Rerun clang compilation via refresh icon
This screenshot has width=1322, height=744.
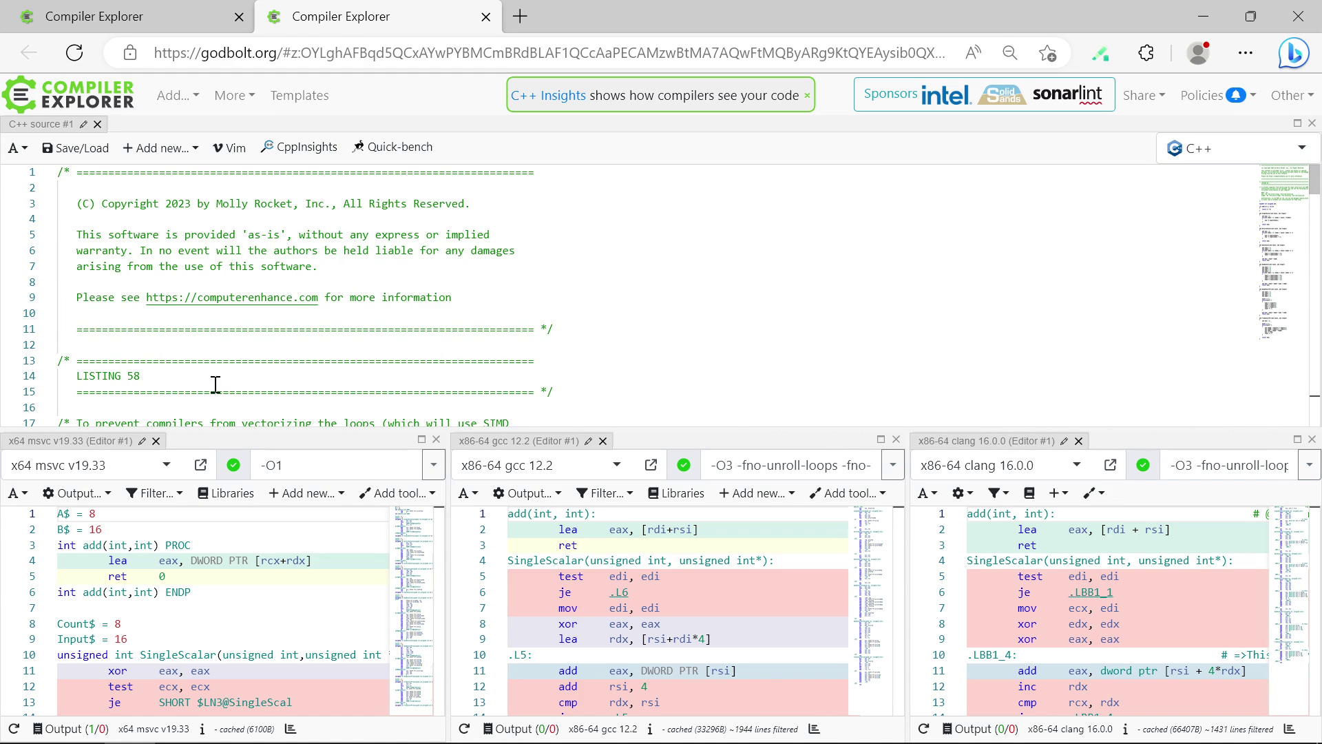[x=924, y=729]
